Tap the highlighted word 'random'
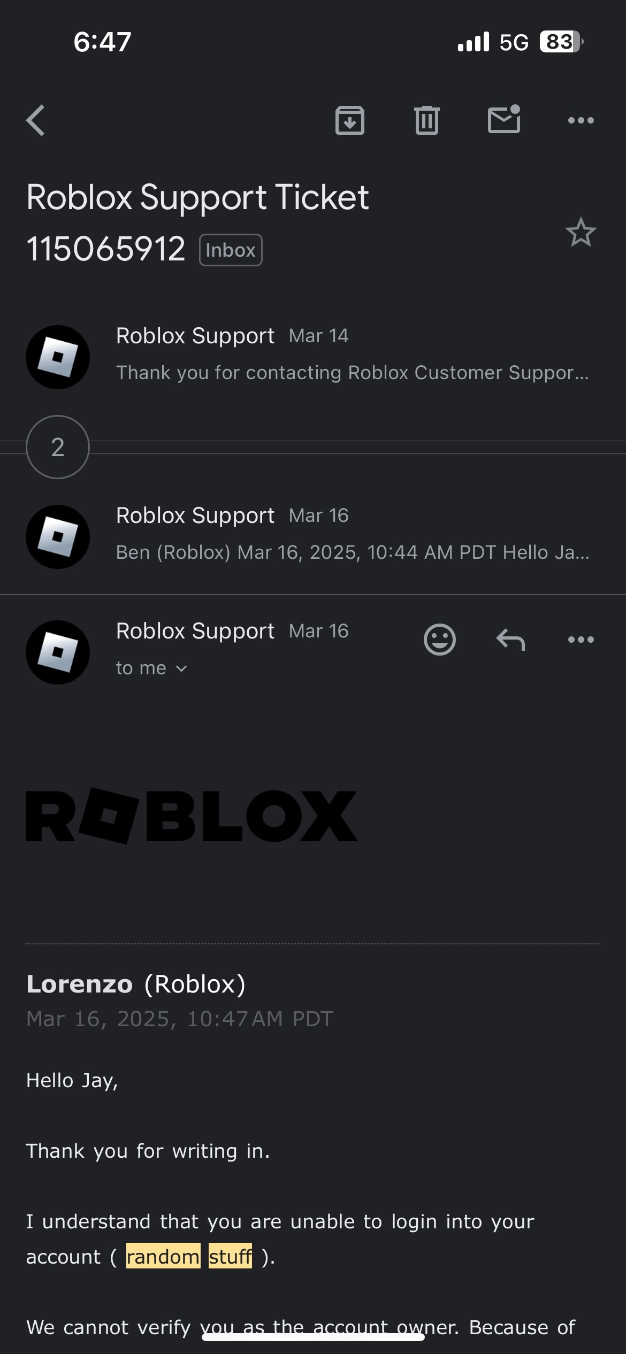626x1354 pixels. point(163,1256)
